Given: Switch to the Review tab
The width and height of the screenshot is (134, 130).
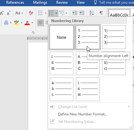Looking at the screenshot, I should click(62, 2).
